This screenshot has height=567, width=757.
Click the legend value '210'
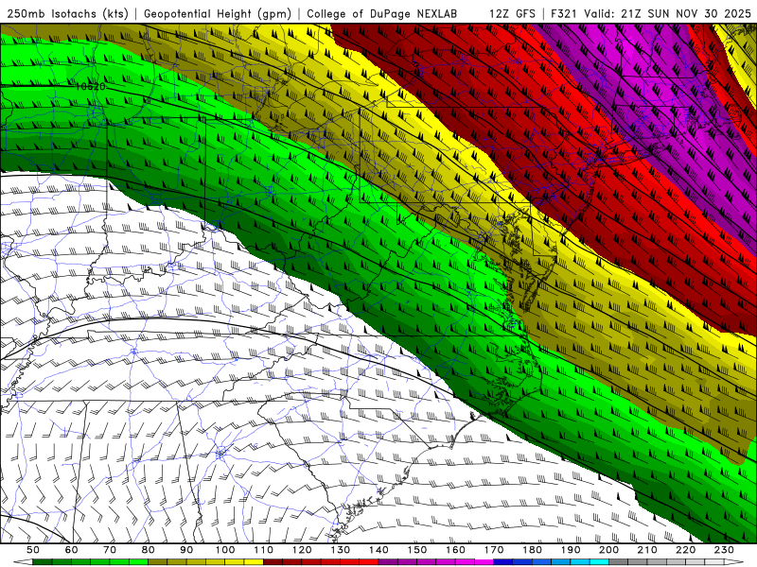[648, 550]
